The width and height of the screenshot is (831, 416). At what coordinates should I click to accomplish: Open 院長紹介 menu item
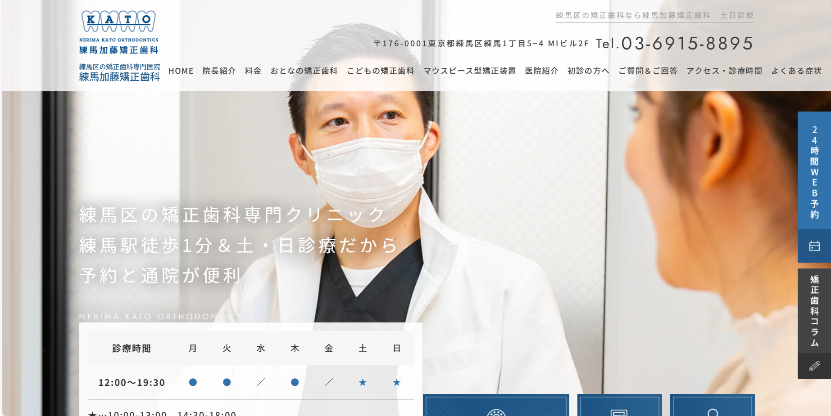pos(219,71)
